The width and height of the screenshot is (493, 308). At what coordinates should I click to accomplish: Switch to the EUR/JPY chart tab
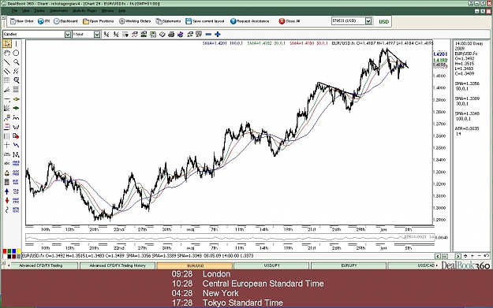[x=349, y=265]
